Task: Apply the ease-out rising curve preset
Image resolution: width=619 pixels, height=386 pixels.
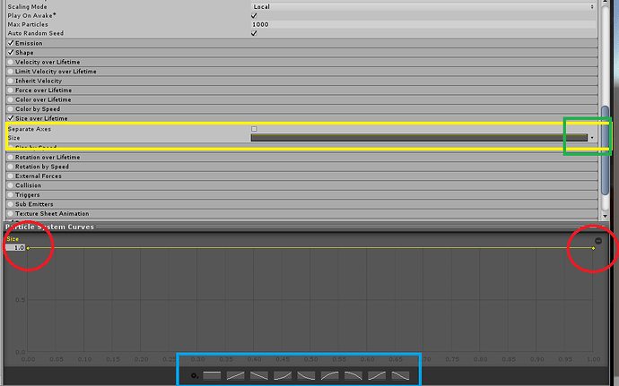Action: point(329,376)
